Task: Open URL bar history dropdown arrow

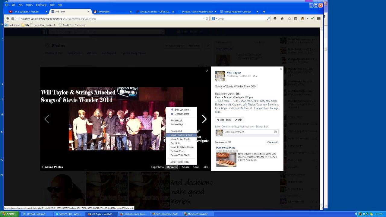Action: tap(204, 18)
